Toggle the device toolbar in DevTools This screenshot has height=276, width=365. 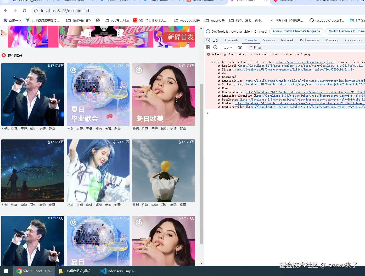click(x=215, y=40)
